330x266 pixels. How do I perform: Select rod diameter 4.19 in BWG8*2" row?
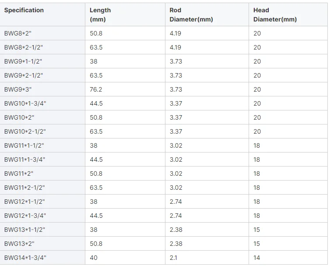(x=176, y=33)
